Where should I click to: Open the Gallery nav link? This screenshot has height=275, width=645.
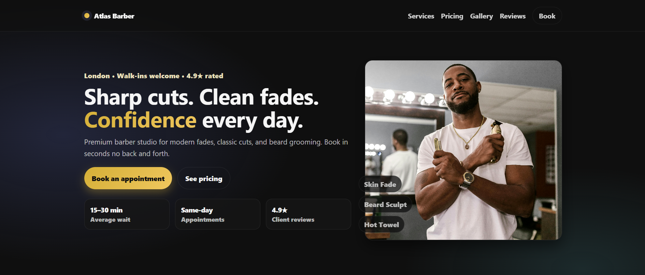pos(481,16)
